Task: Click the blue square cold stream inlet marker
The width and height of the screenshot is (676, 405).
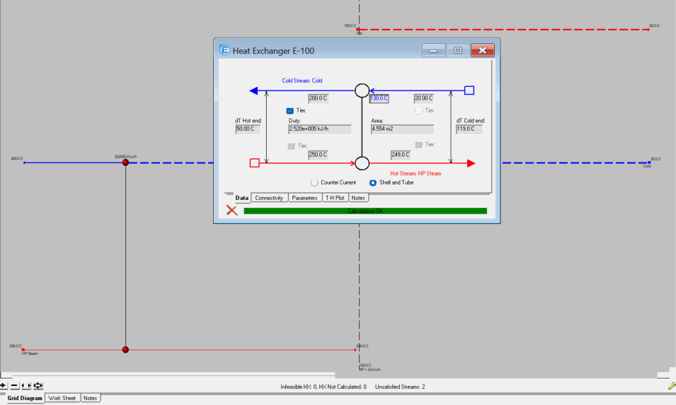Action: point(469,90)
